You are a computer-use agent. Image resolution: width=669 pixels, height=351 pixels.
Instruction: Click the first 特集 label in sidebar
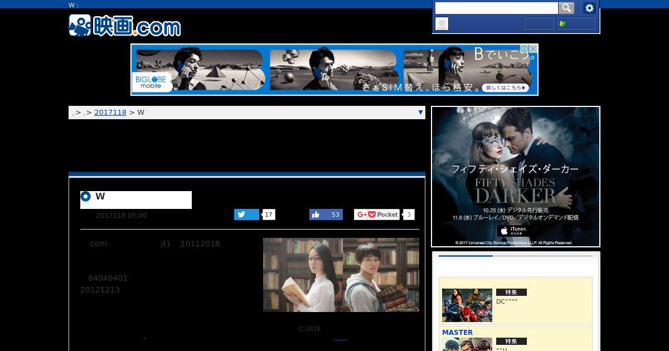click(511, 292)
